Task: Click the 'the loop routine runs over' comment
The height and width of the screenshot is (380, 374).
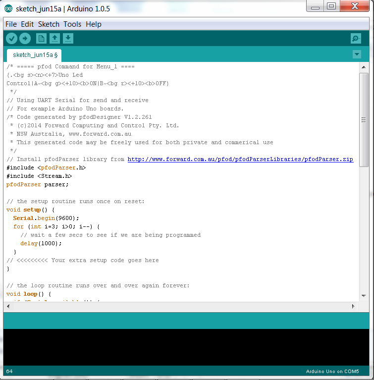Action: 98,286
